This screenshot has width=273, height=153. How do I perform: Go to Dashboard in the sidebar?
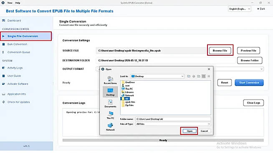coord(14,21)
